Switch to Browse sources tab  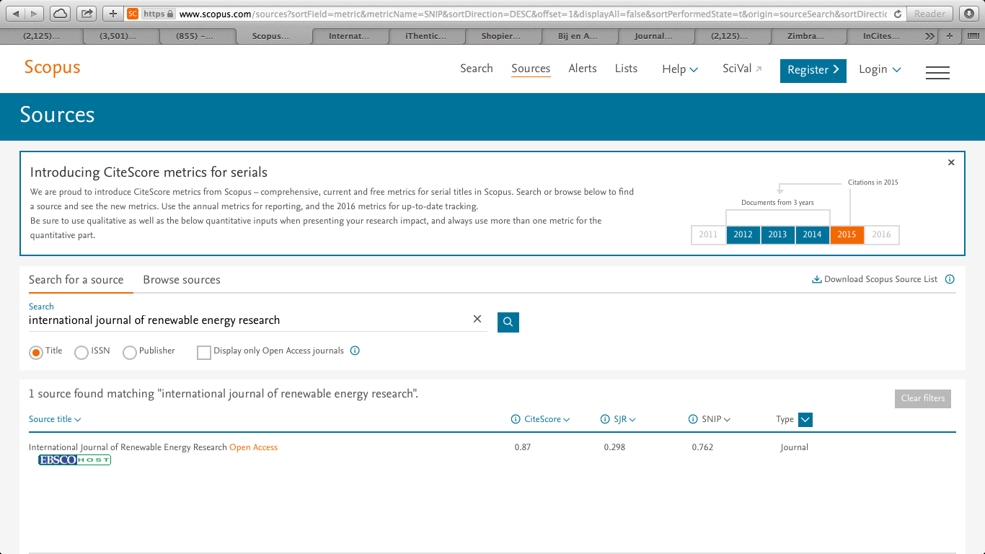click(182, 280)
